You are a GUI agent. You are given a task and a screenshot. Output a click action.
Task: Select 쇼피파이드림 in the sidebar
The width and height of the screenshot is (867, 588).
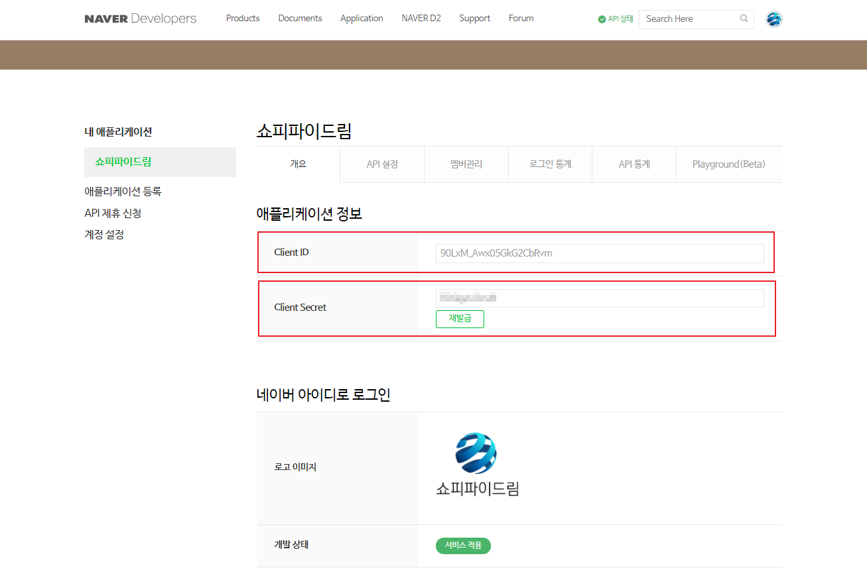[160, 162]
